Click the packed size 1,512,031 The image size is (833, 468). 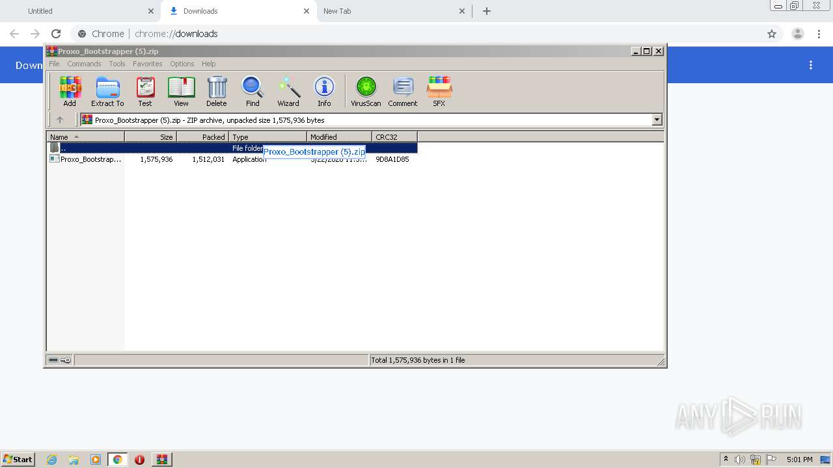[208, 159]
